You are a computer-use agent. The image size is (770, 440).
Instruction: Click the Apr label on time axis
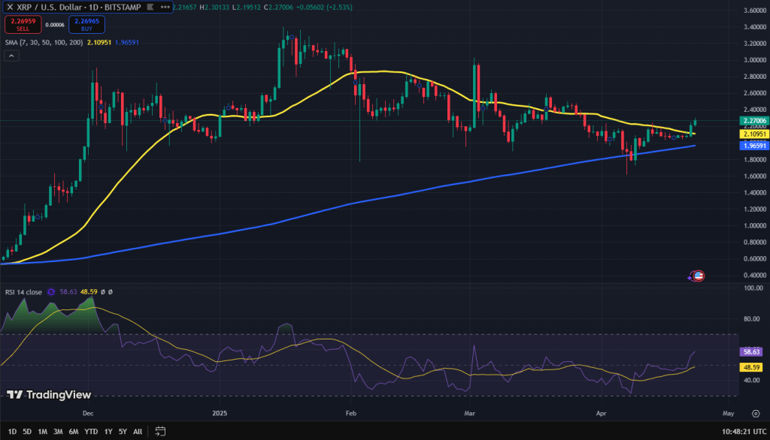[x=601, y=414]
